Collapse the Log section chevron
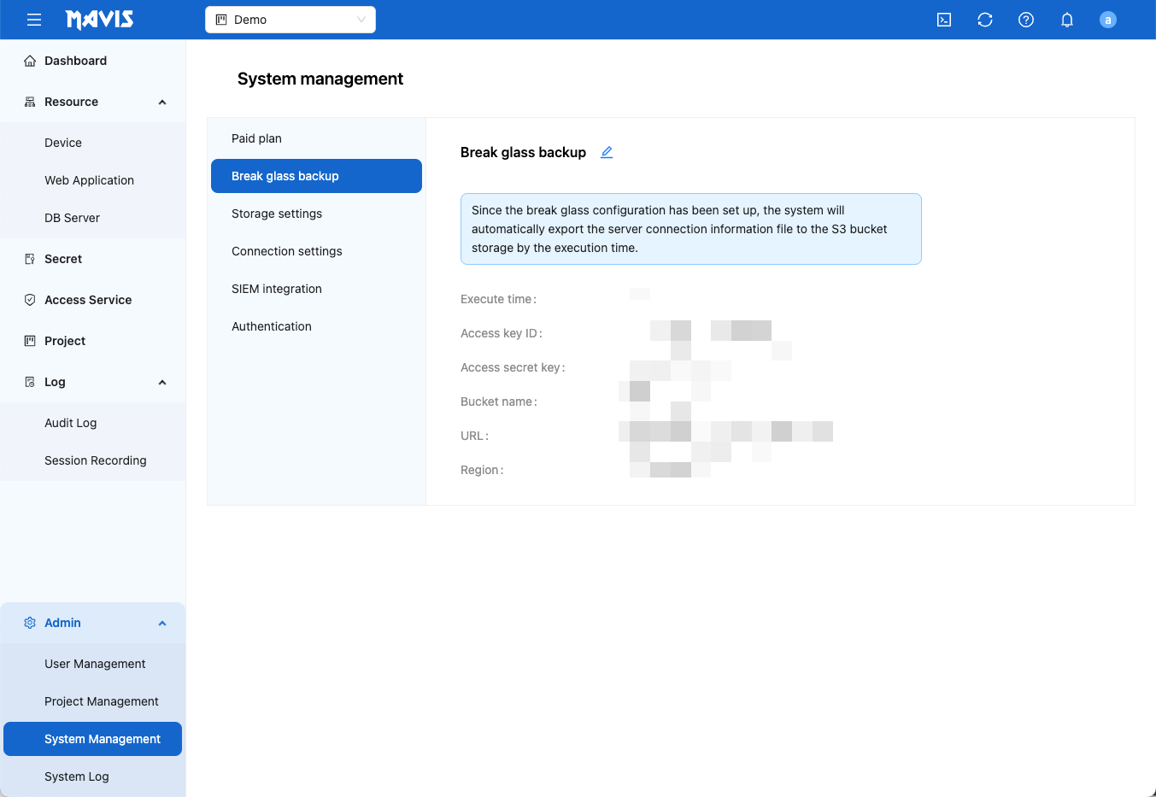 pyautogui.click(x=162, y=382)
